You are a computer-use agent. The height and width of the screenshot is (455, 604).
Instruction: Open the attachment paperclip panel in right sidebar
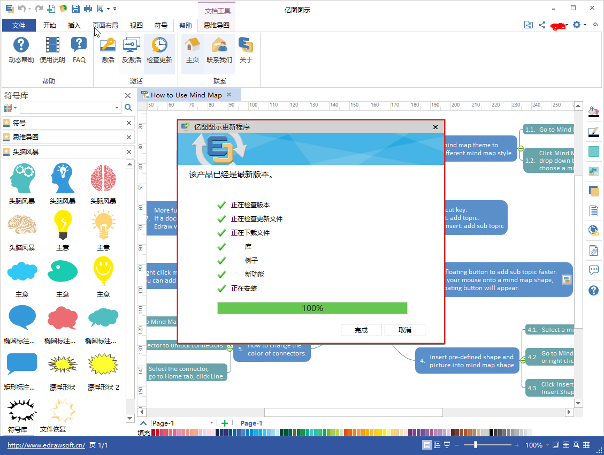point(594,251)
